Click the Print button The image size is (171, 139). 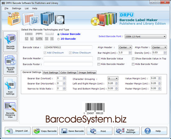pos(99,131)
